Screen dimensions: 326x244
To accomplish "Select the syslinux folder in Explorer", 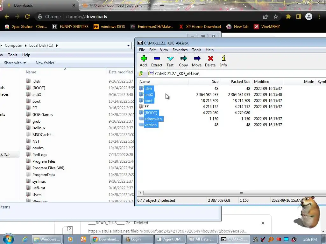I will coord(39,181).
